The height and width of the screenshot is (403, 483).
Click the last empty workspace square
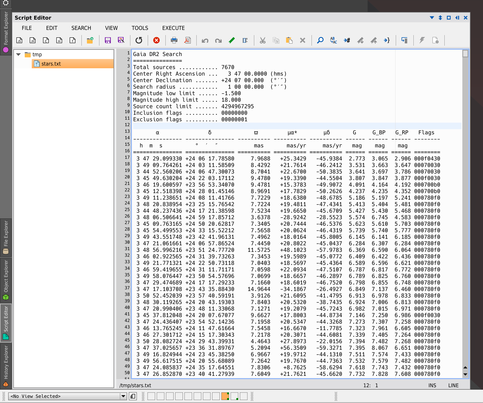coord(244,396)
